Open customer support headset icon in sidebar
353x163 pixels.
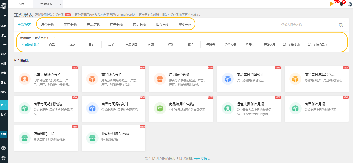pos(3,148)
